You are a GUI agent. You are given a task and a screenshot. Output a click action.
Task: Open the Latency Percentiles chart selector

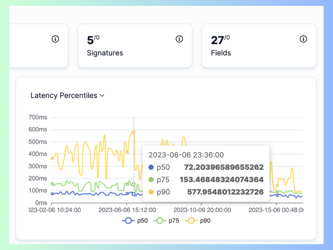point(68,95)
